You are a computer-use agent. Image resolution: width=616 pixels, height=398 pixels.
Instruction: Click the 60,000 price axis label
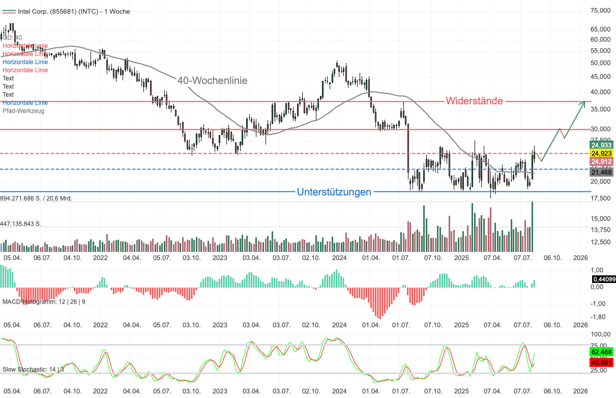(x=600, y=39)
